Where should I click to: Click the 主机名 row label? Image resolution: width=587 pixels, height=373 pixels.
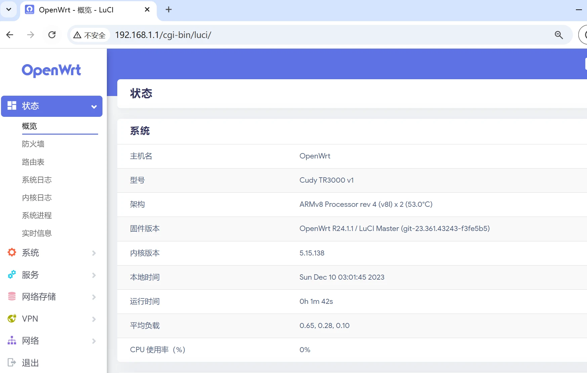click(x=141, y=156)
